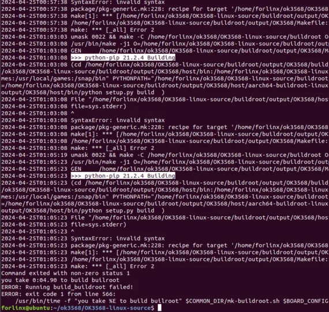Click make [_all] Error 2 at 00:57:38
Screen dimensions: 329x312
point(112,30)
